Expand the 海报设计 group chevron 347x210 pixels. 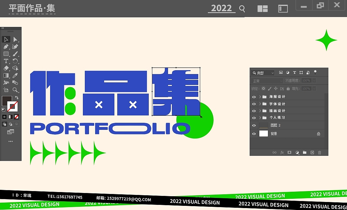260,97
